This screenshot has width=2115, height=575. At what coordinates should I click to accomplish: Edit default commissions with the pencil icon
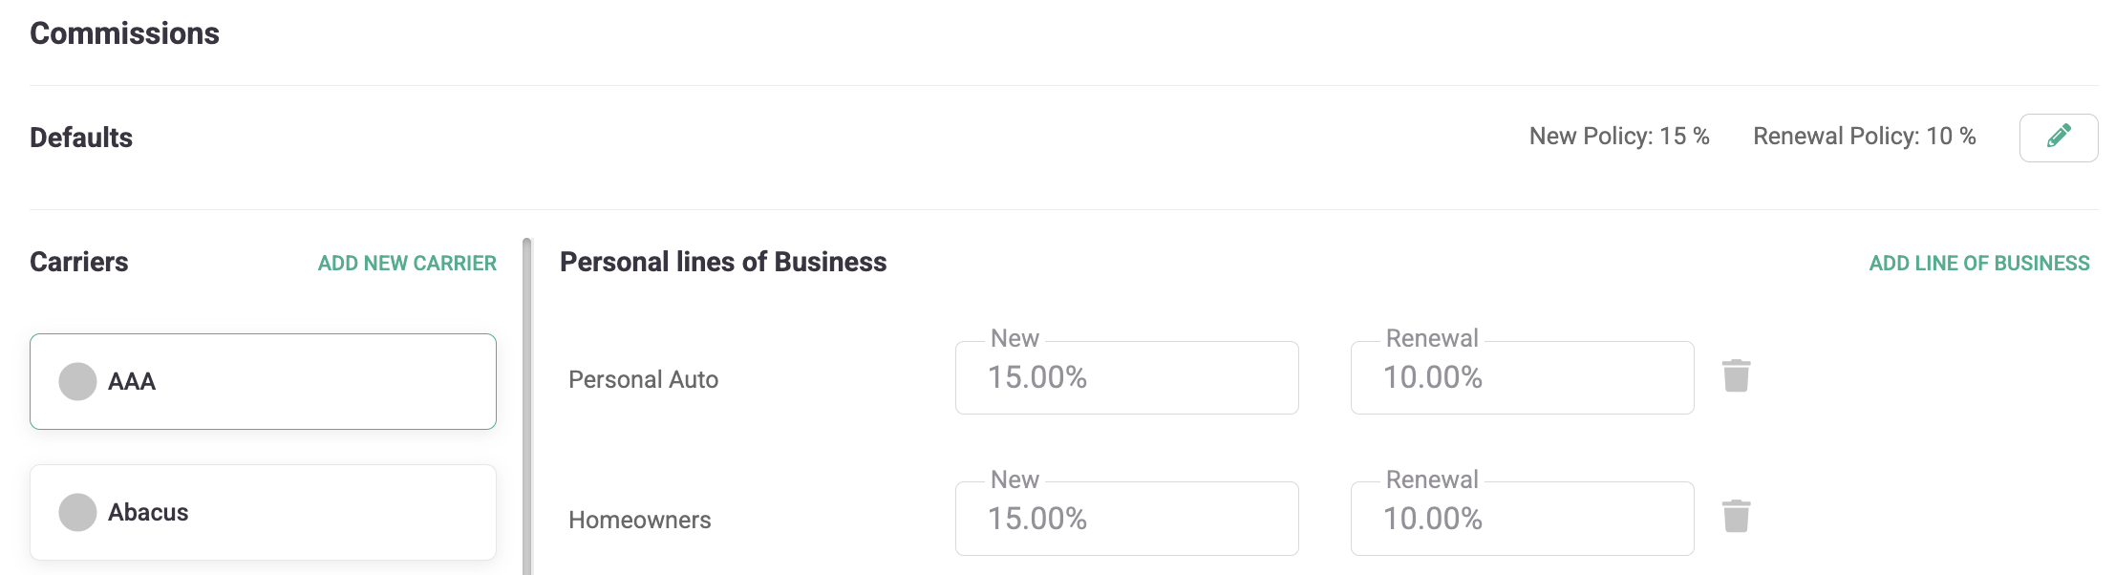2058,138
